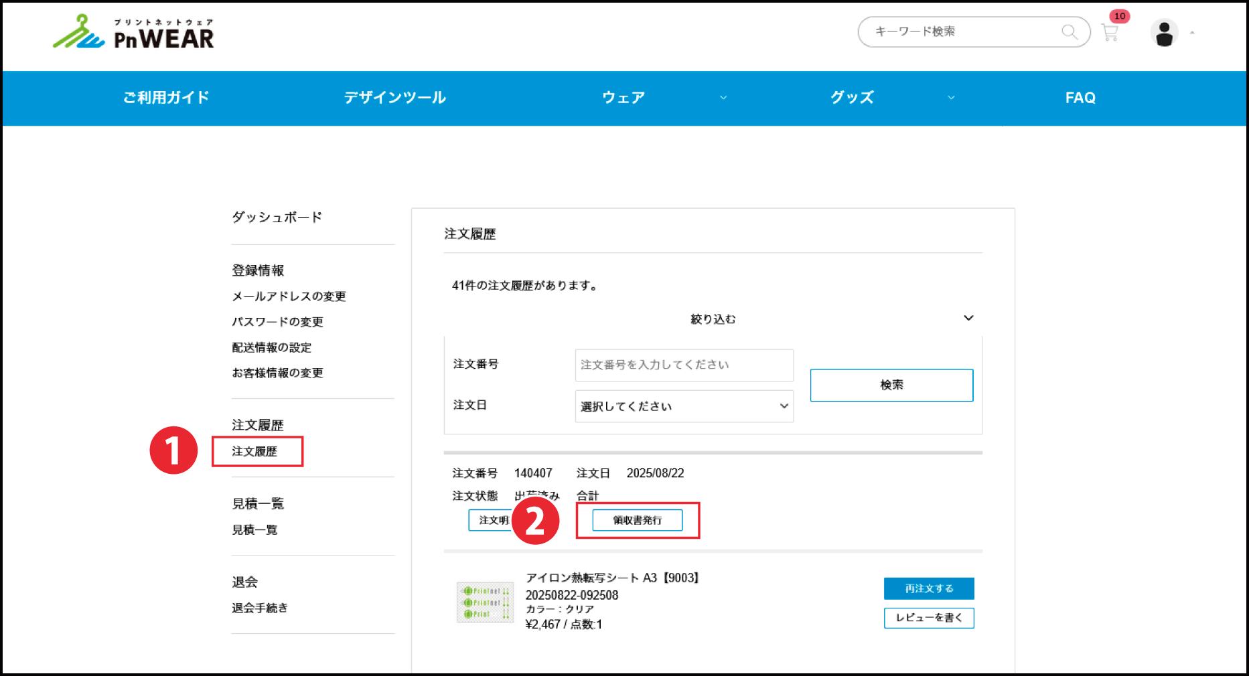
Task: Open デザインツール from the navigation bar
Action: point(395,98)
